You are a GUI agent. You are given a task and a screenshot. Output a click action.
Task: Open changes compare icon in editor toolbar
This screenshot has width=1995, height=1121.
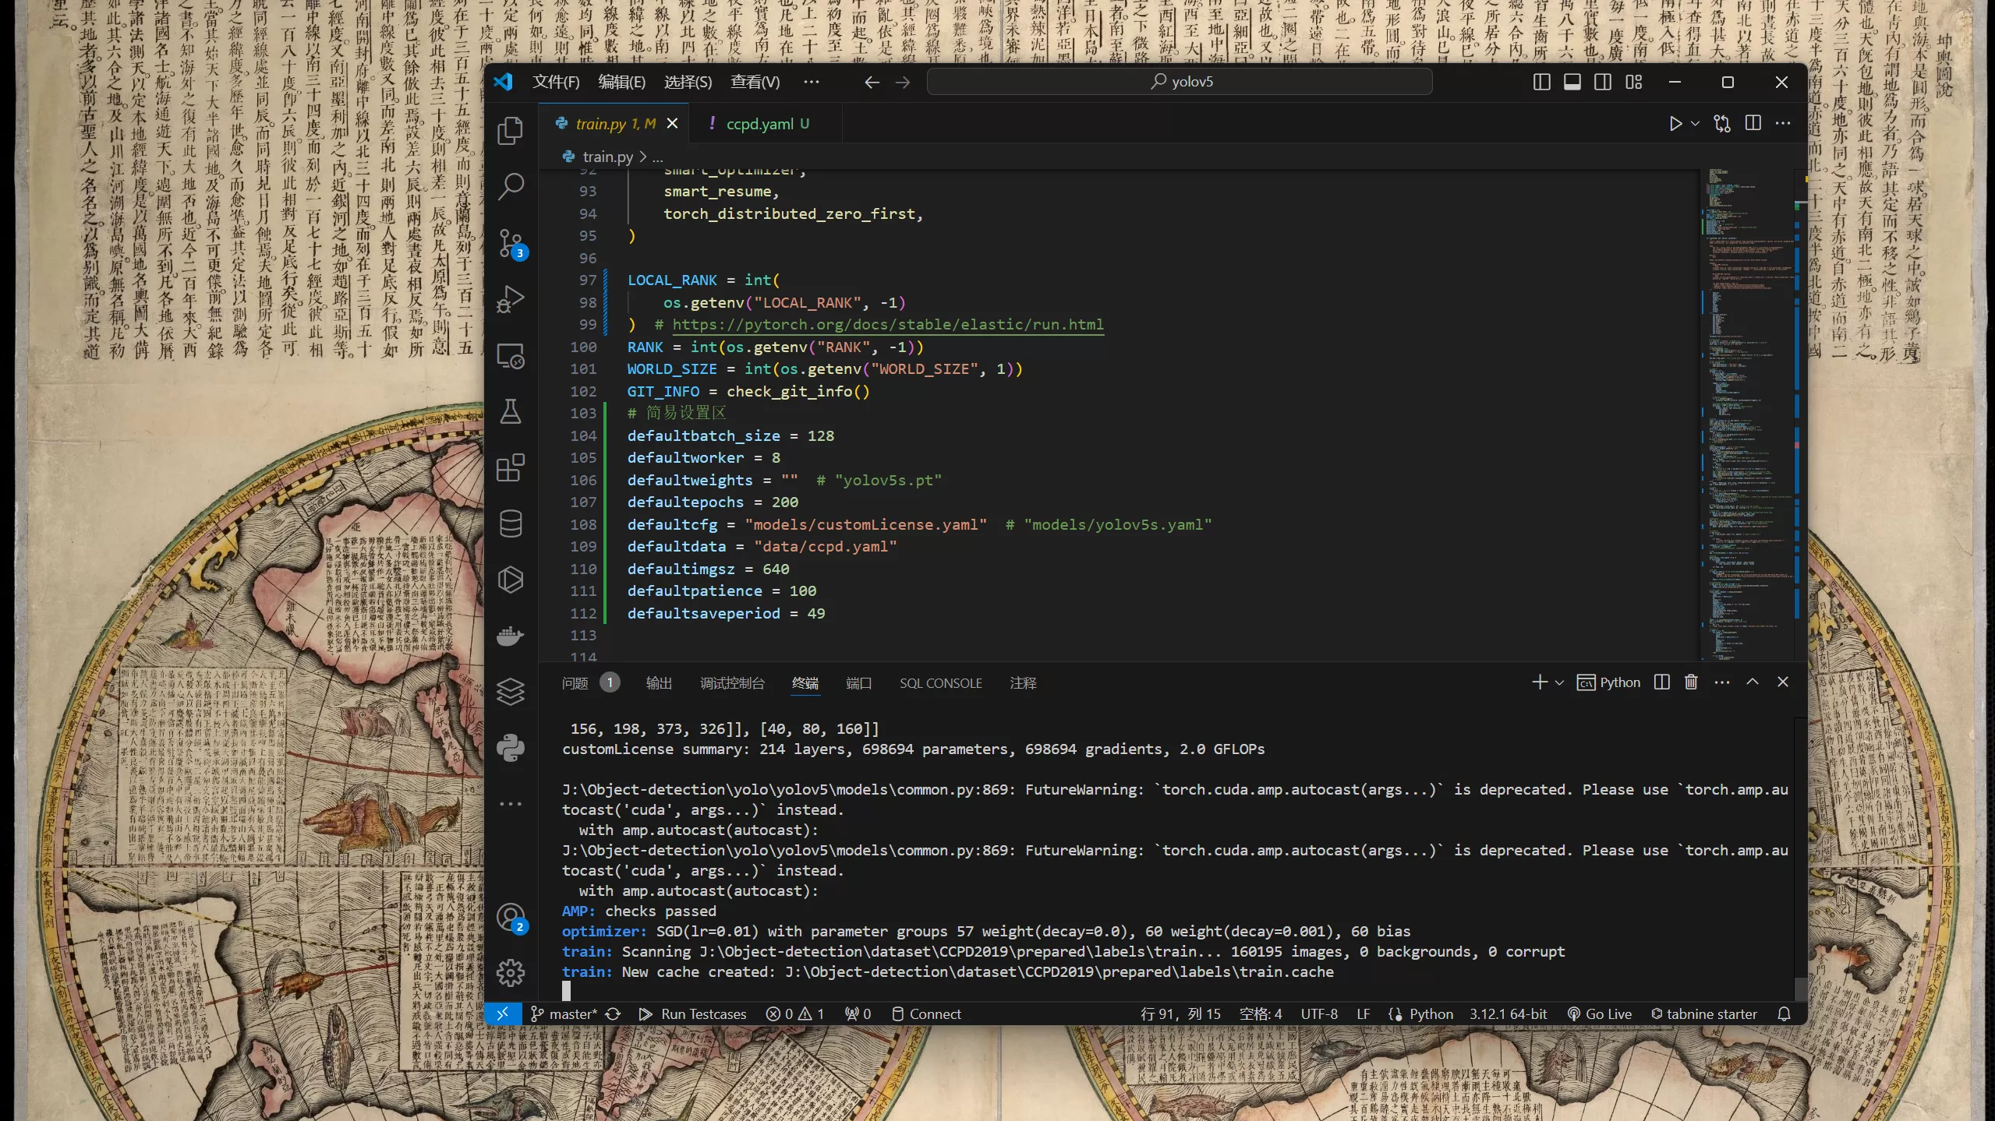[1722, 123]
